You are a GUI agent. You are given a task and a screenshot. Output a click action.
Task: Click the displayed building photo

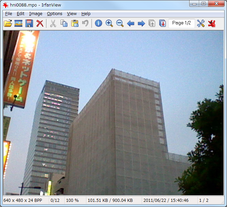click(113, 113)
